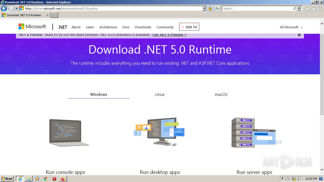Launch Opera from the taskbar
This screenshot has height=182, width=324.
click(x=54, y=179)
